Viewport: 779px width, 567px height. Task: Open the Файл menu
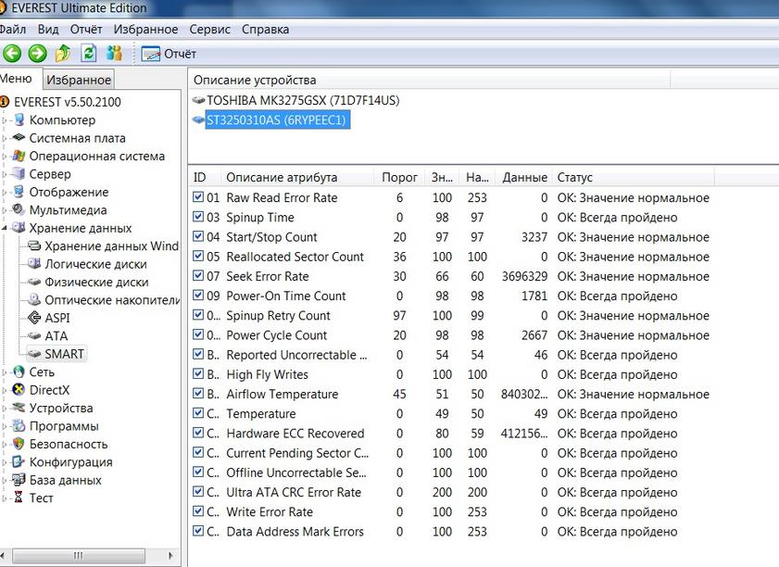[12, 30]
